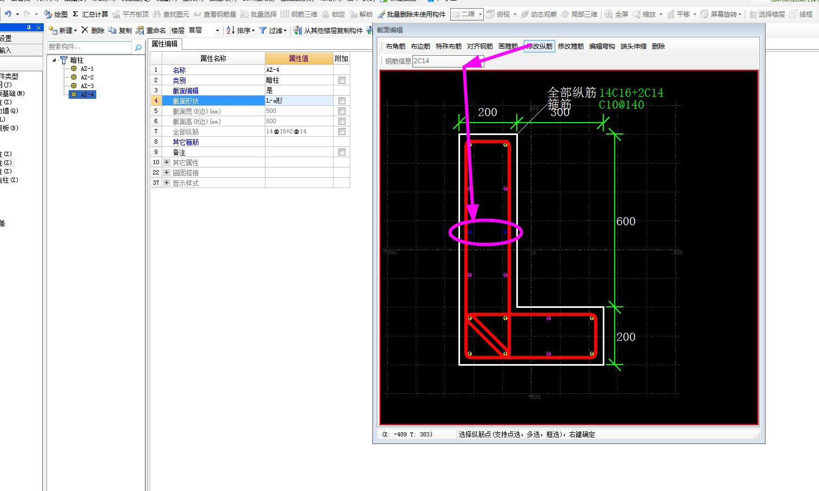Select the 布边筋 menu item

[421, 46]
